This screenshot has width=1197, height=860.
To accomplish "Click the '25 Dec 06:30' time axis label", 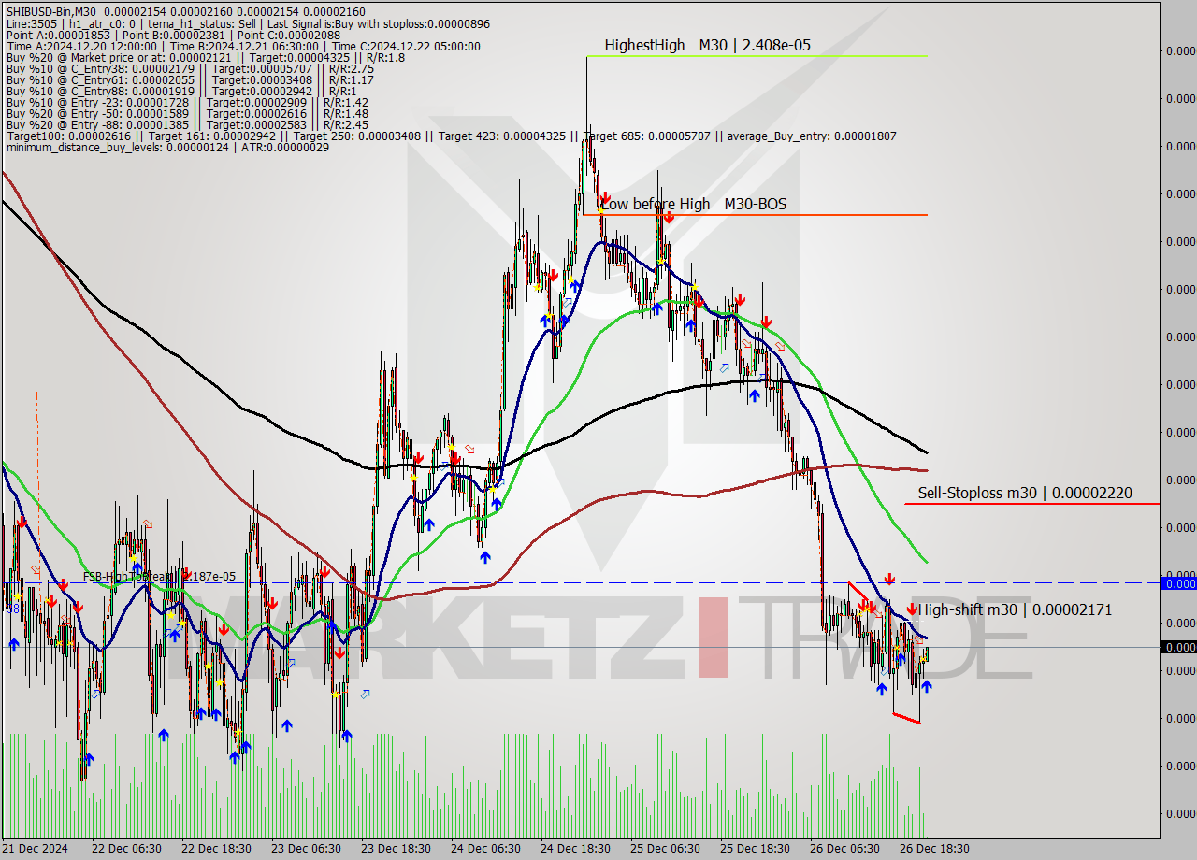I will coord(664,849).
